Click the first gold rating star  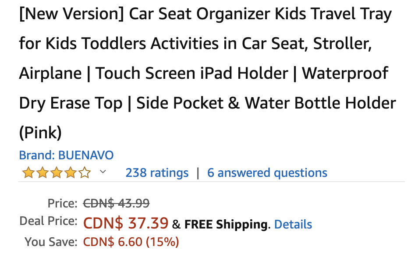point(28,173)
